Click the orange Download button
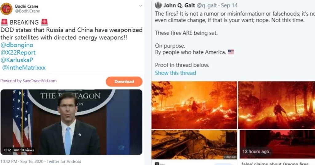315x165 pixels. point(124,82)
